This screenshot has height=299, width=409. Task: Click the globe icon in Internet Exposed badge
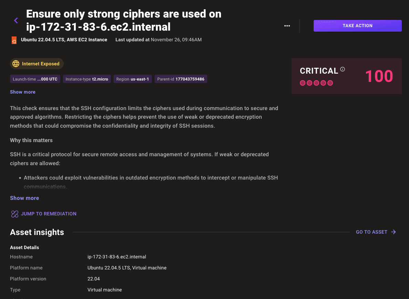tap(15, 64)
